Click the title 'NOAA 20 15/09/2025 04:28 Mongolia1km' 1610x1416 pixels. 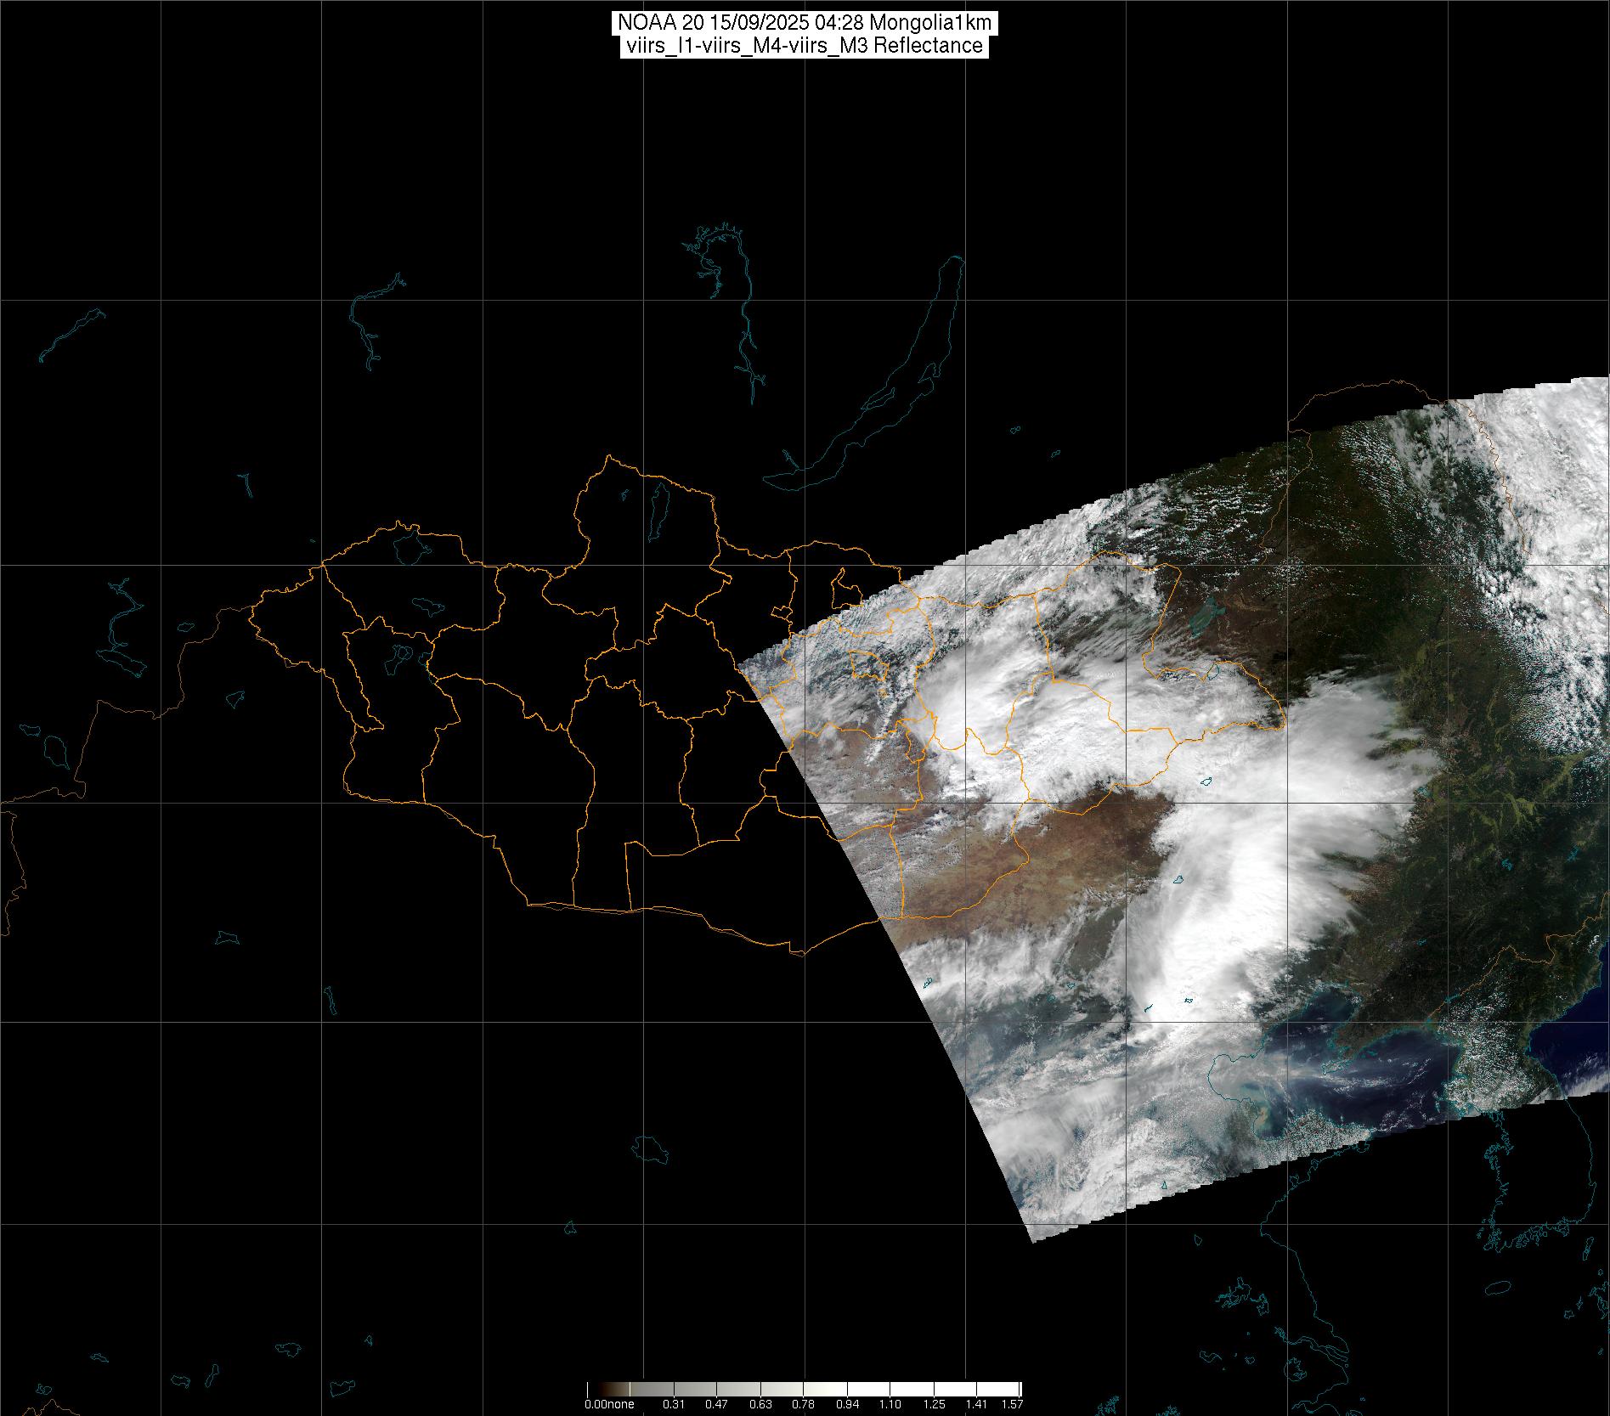click(x=804, y=23)
